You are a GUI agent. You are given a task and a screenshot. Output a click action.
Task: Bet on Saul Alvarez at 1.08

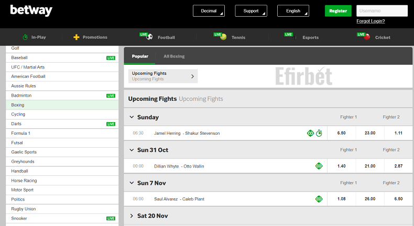tap(341, 199)
